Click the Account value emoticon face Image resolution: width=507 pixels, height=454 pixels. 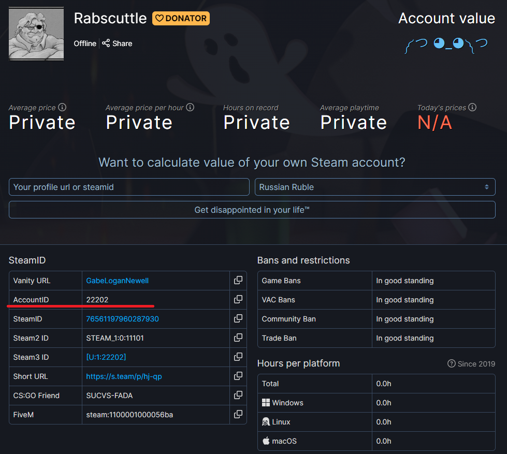(446, 45)
